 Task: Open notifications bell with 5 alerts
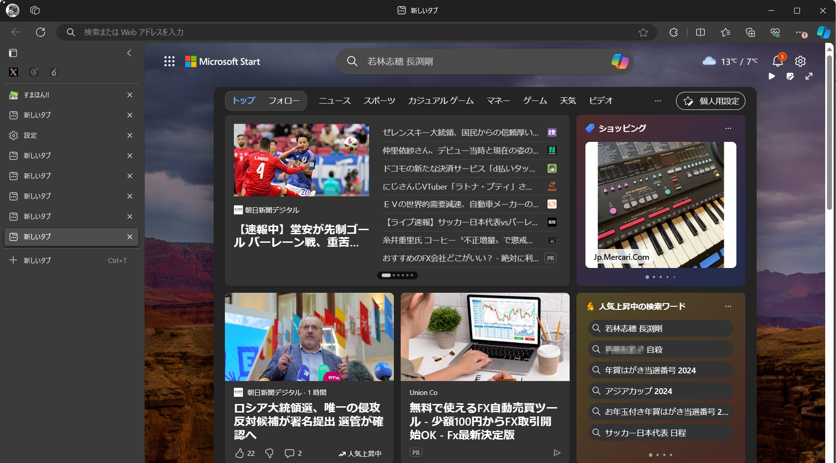point(778,60)
